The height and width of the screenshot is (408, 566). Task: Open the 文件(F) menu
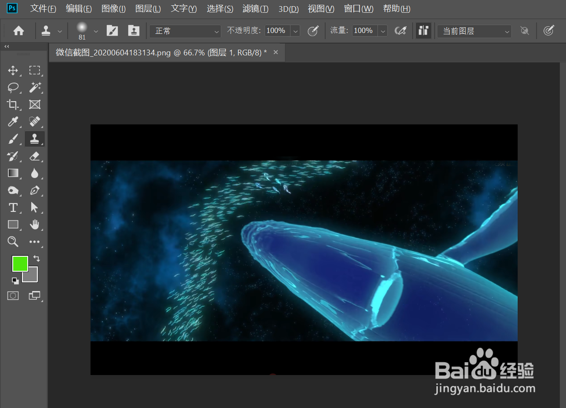coord(43,8)
